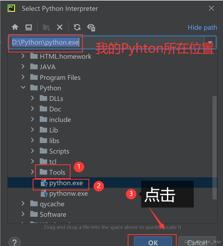Click the Lib folder icon
This screenshot has height=246, width=223.
coord(43,130)
